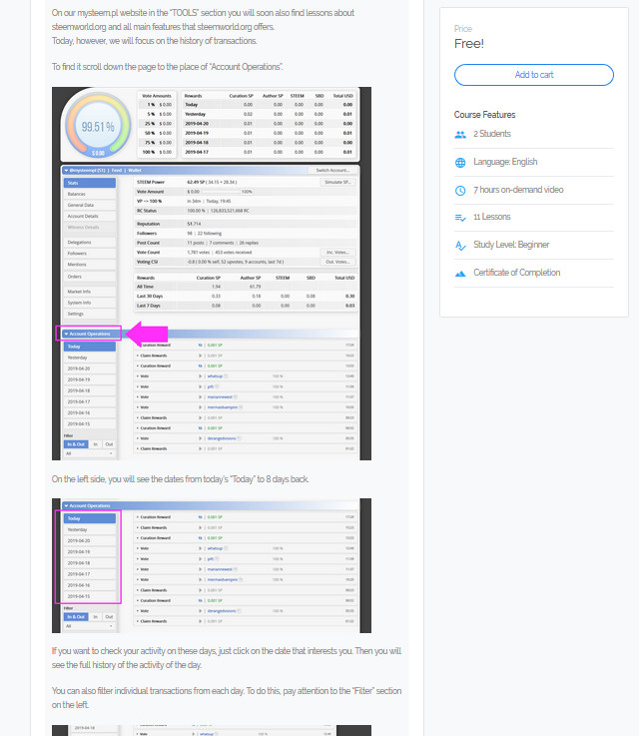The width and height of the screenshot is (639, 736).
Task: Select 'Certificate of Completion' text
Action: 516,273
